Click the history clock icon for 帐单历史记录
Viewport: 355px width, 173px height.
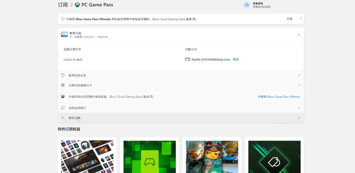coord(63,75)
